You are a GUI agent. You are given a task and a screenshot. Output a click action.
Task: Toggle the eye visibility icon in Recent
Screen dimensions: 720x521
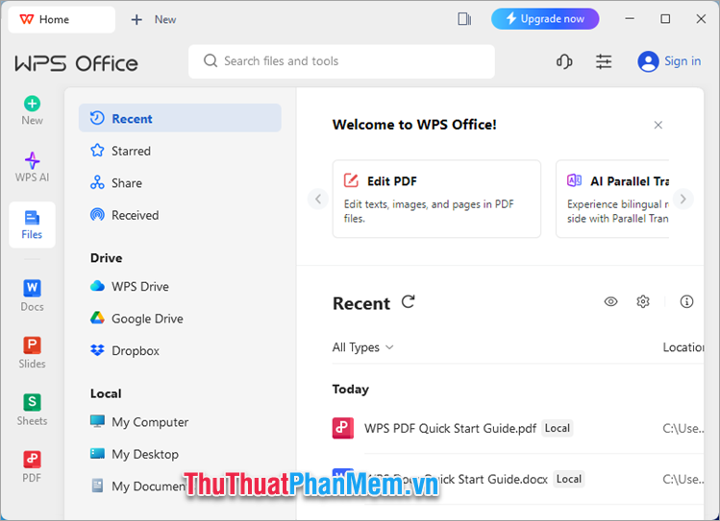click(610, 301)
